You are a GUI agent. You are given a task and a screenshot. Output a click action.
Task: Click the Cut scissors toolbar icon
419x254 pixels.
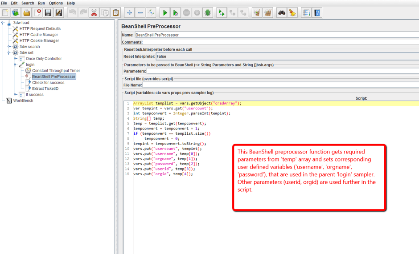click(94, 13)
